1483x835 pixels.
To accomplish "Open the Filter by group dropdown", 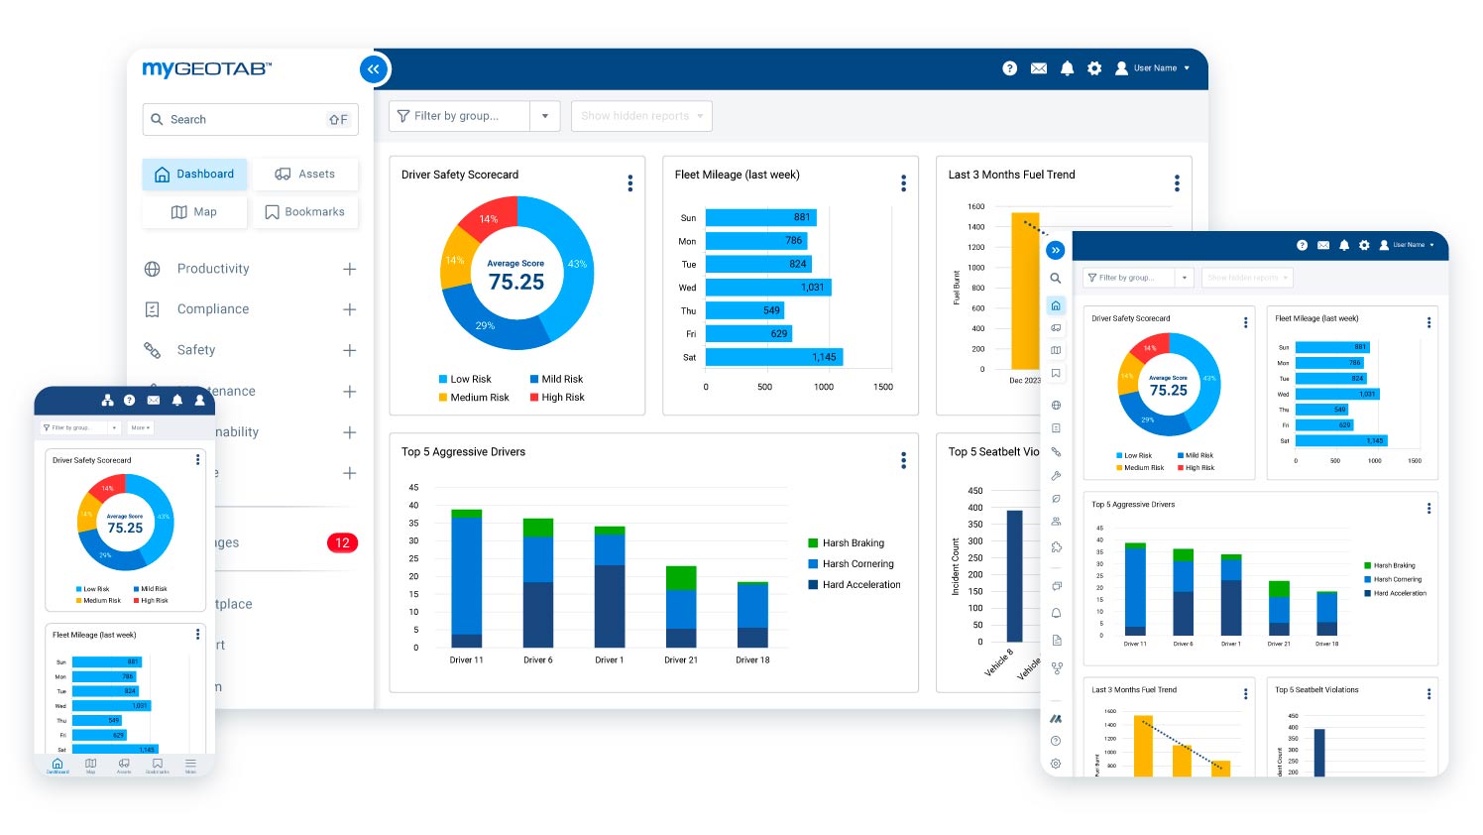I will coord(544,116).
